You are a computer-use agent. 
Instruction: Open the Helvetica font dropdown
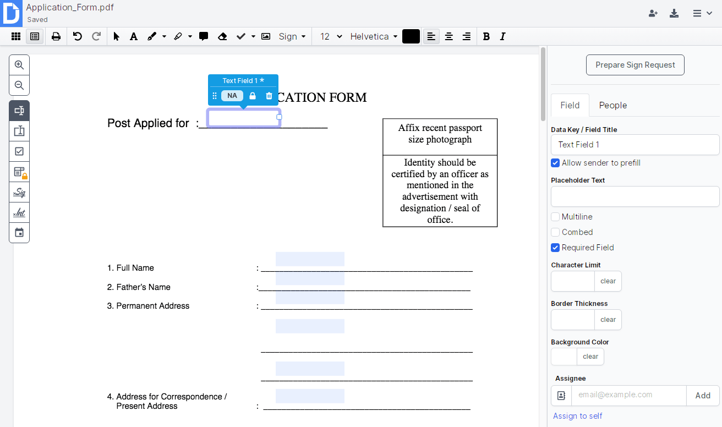click(373, 36)
